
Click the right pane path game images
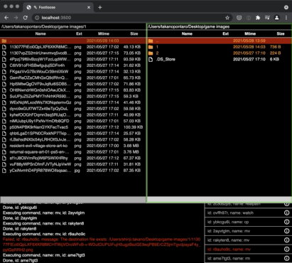(189, 27)
